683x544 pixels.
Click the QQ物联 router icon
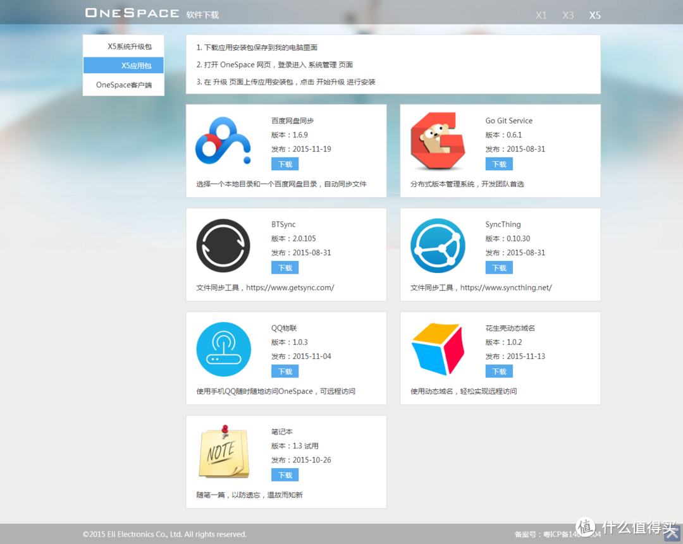pyautogui.click(x=223, y=349)
